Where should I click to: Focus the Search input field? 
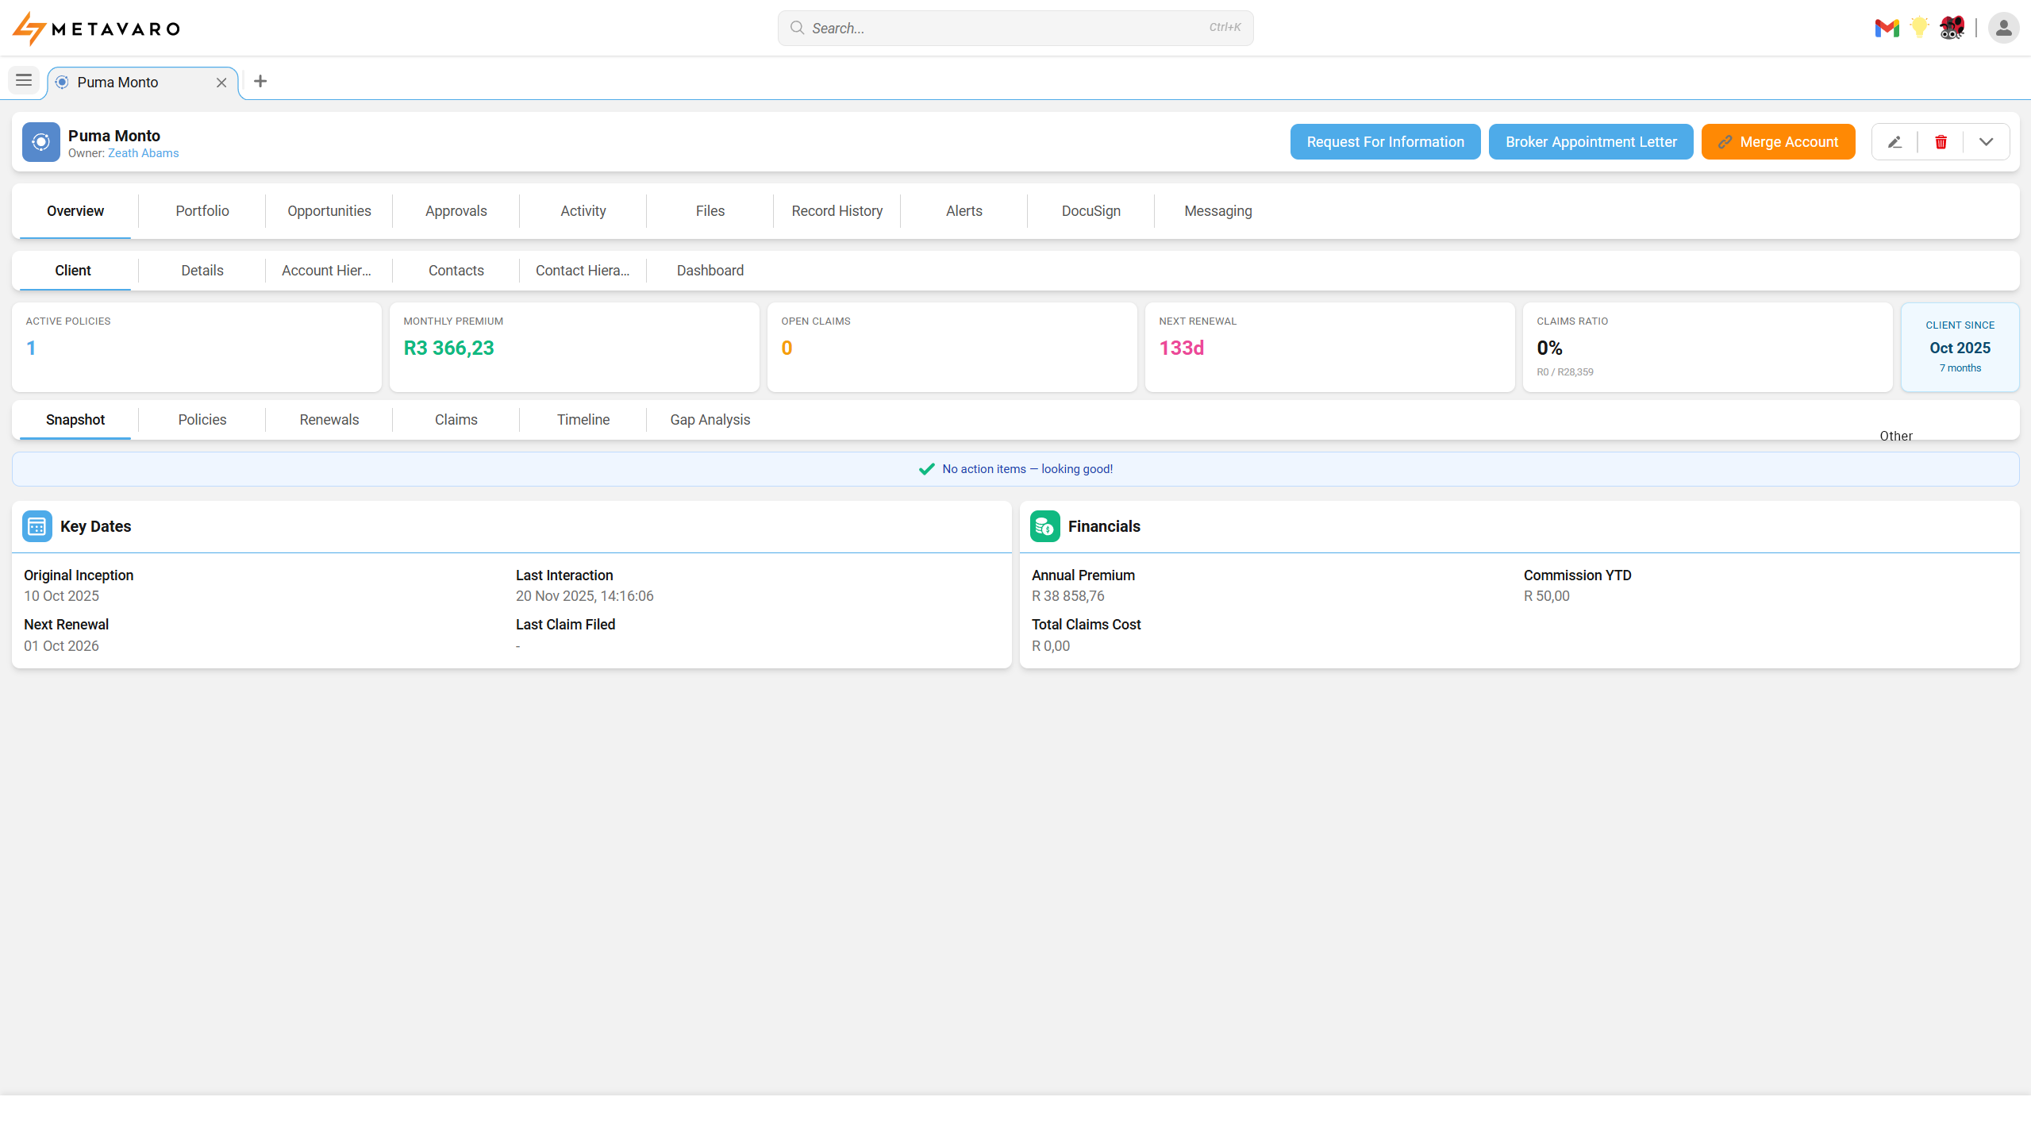coord(1015,28)
